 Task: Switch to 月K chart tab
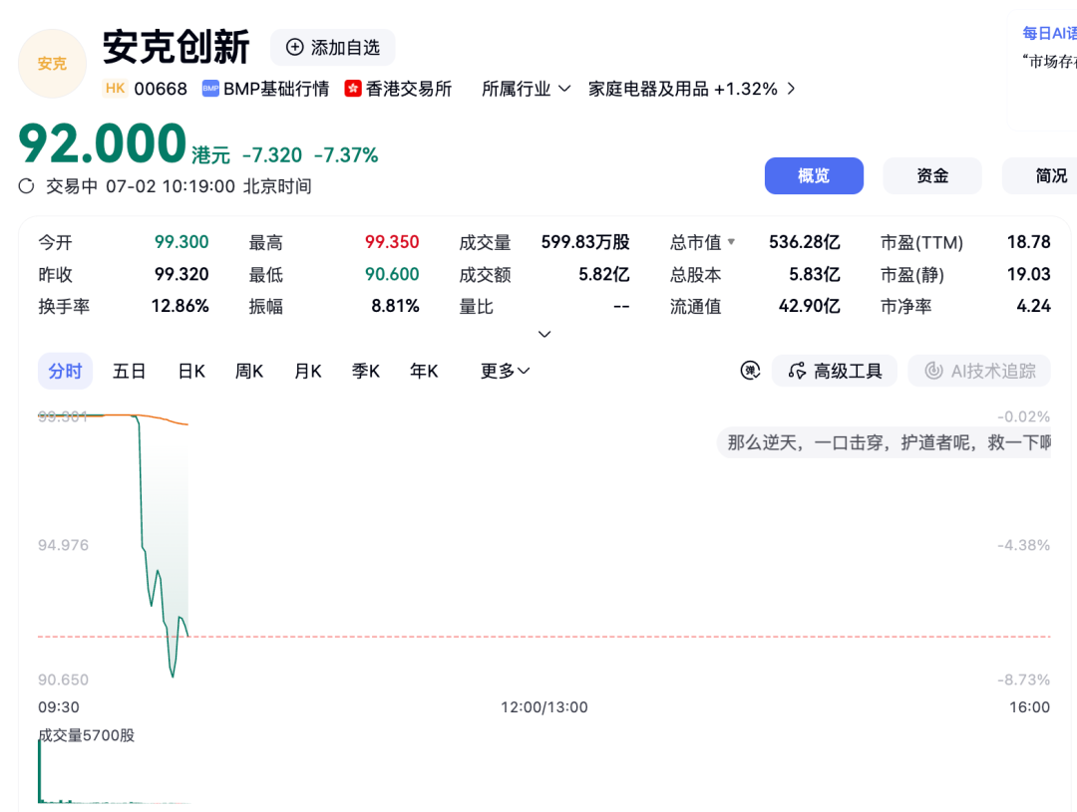tap(308, 371)
